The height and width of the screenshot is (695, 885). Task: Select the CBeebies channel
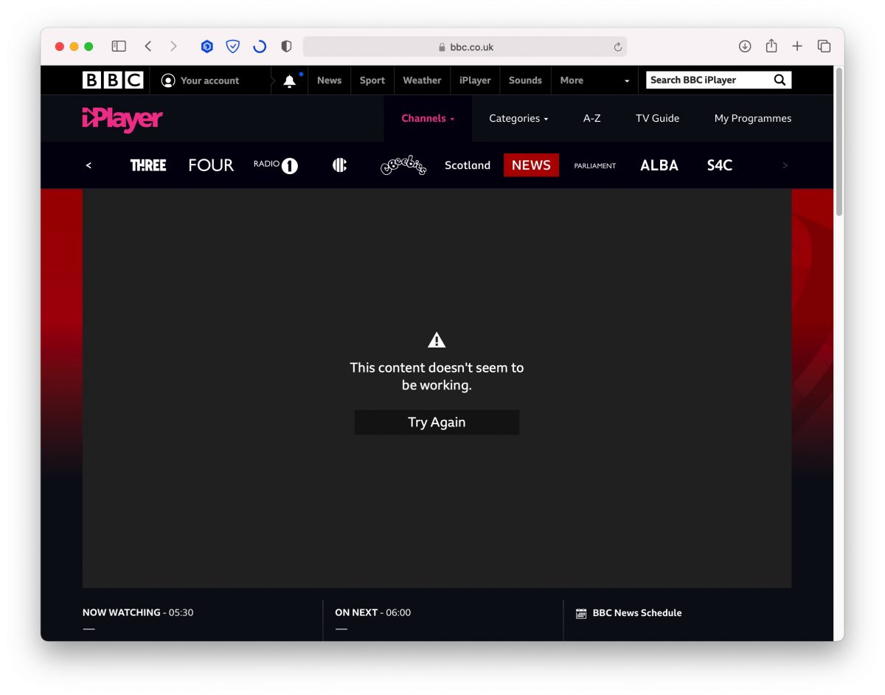(403, 165)
